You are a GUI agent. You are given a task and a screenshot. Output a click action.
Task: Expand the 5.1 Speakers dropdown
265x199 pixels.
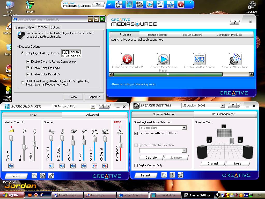coord(184,128)
